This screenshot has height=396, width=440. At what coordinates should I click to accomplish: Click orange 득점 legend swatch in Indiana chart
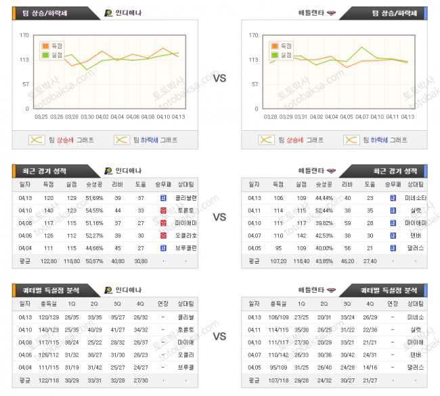(46, 46)
